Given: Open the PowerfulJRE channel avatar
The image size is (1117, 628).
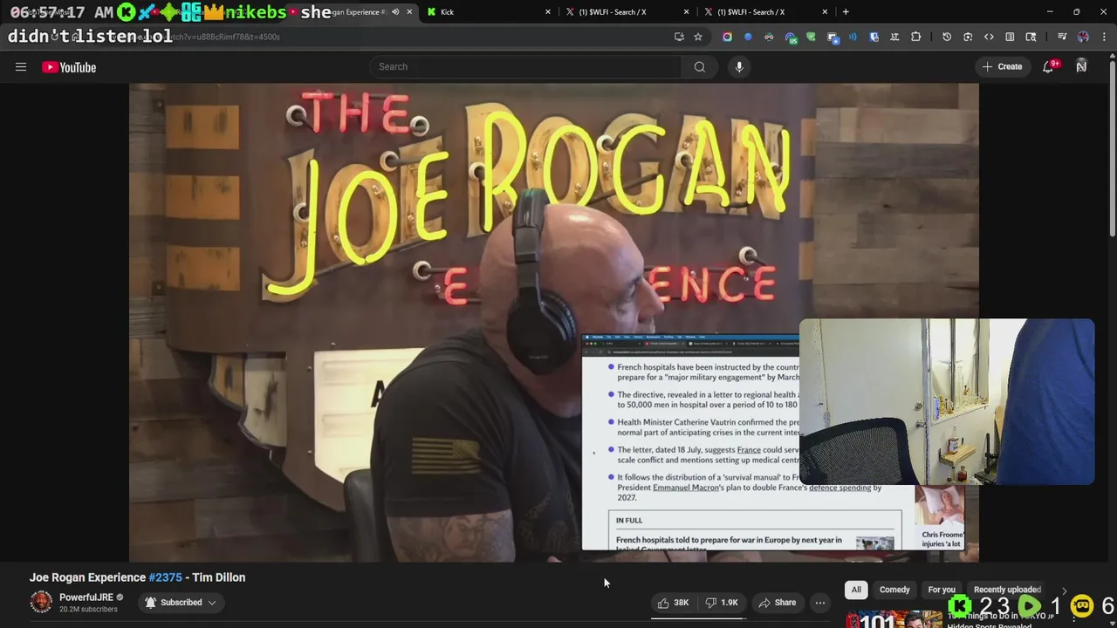Looking at the screenshot, I should [x=41, y=602].
